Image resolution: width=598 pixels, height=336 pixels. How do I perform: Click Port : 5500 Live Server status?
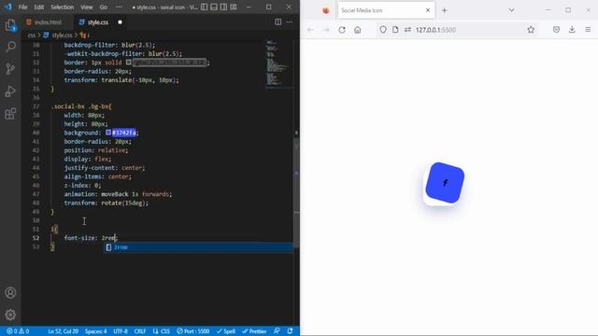point(193,331)
